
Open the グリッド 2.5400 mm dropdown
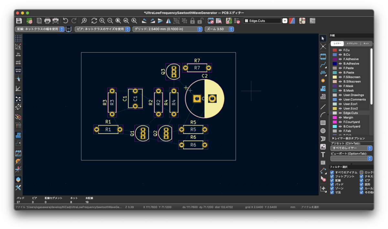pyautogui.click(x=167, y=29)
